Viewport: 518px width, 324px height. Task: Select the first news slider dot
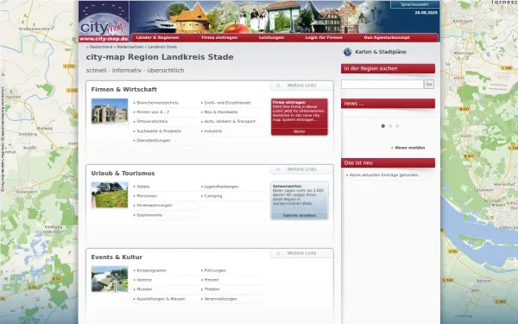click(x=382, y=126)
